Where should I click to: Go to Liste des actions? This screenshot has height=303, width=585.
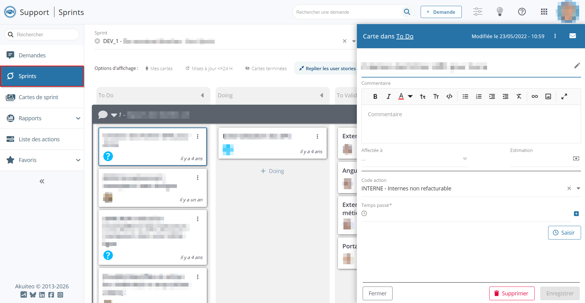39,139
